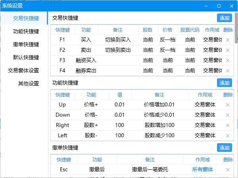Remove the Left 股数- shortcut row
This screenshot has height=178, width=238.
point(228,136)
